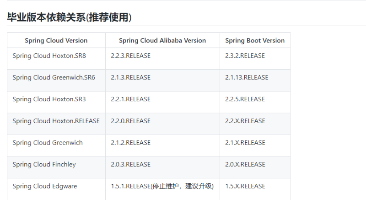Select the Spring Boot Version column header
Image resolution: width=366 pixels, height=208 pixels.
pyautogui.click(x=255, y=41)
